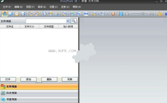
Task: Open the 阅读(R) menu
Action: pos(42,7)
